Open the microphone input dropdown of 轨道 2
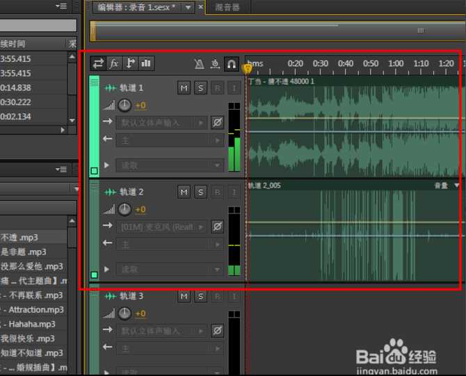 point(161,227)
